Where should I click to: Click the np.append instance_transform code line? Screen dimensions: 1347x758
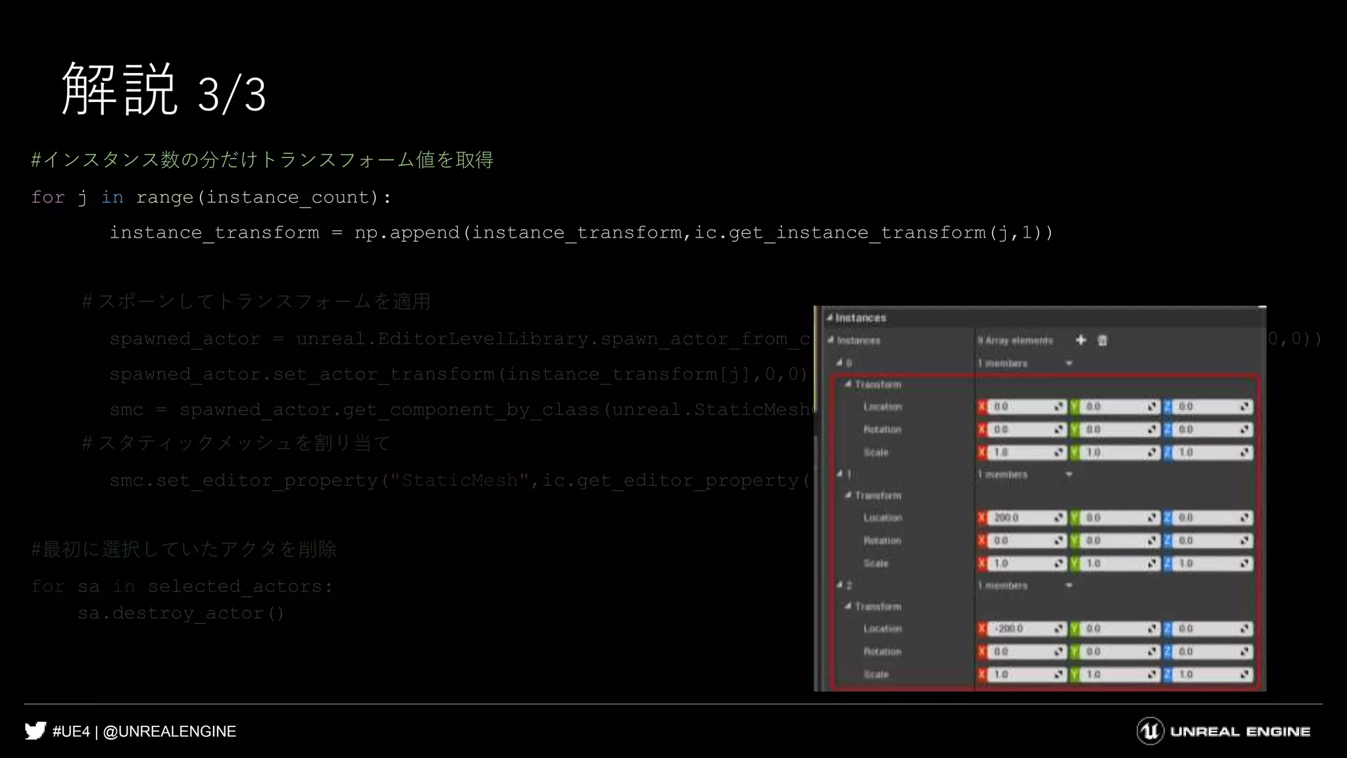tap(581, 233)
